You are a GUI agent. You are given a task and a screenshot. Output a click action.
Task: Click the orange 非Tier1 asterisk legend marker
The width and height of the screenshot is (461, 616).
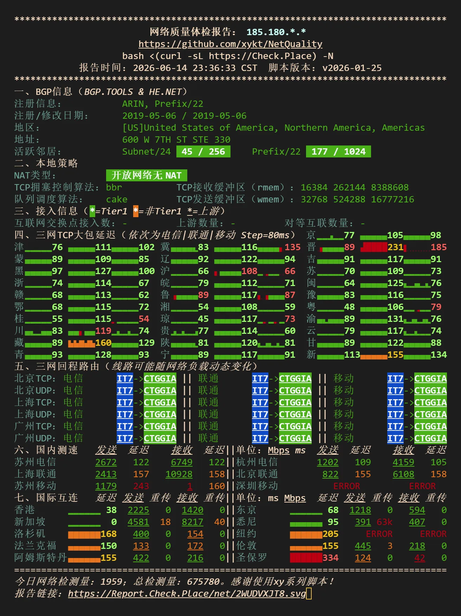tap(136, 211)
